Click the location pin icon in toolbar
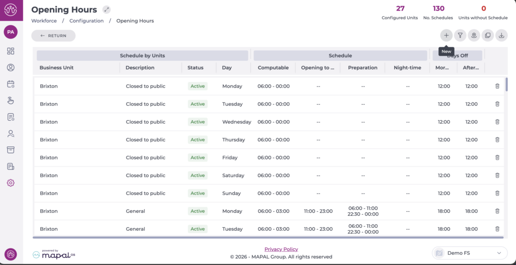 (x=474, y=36)
